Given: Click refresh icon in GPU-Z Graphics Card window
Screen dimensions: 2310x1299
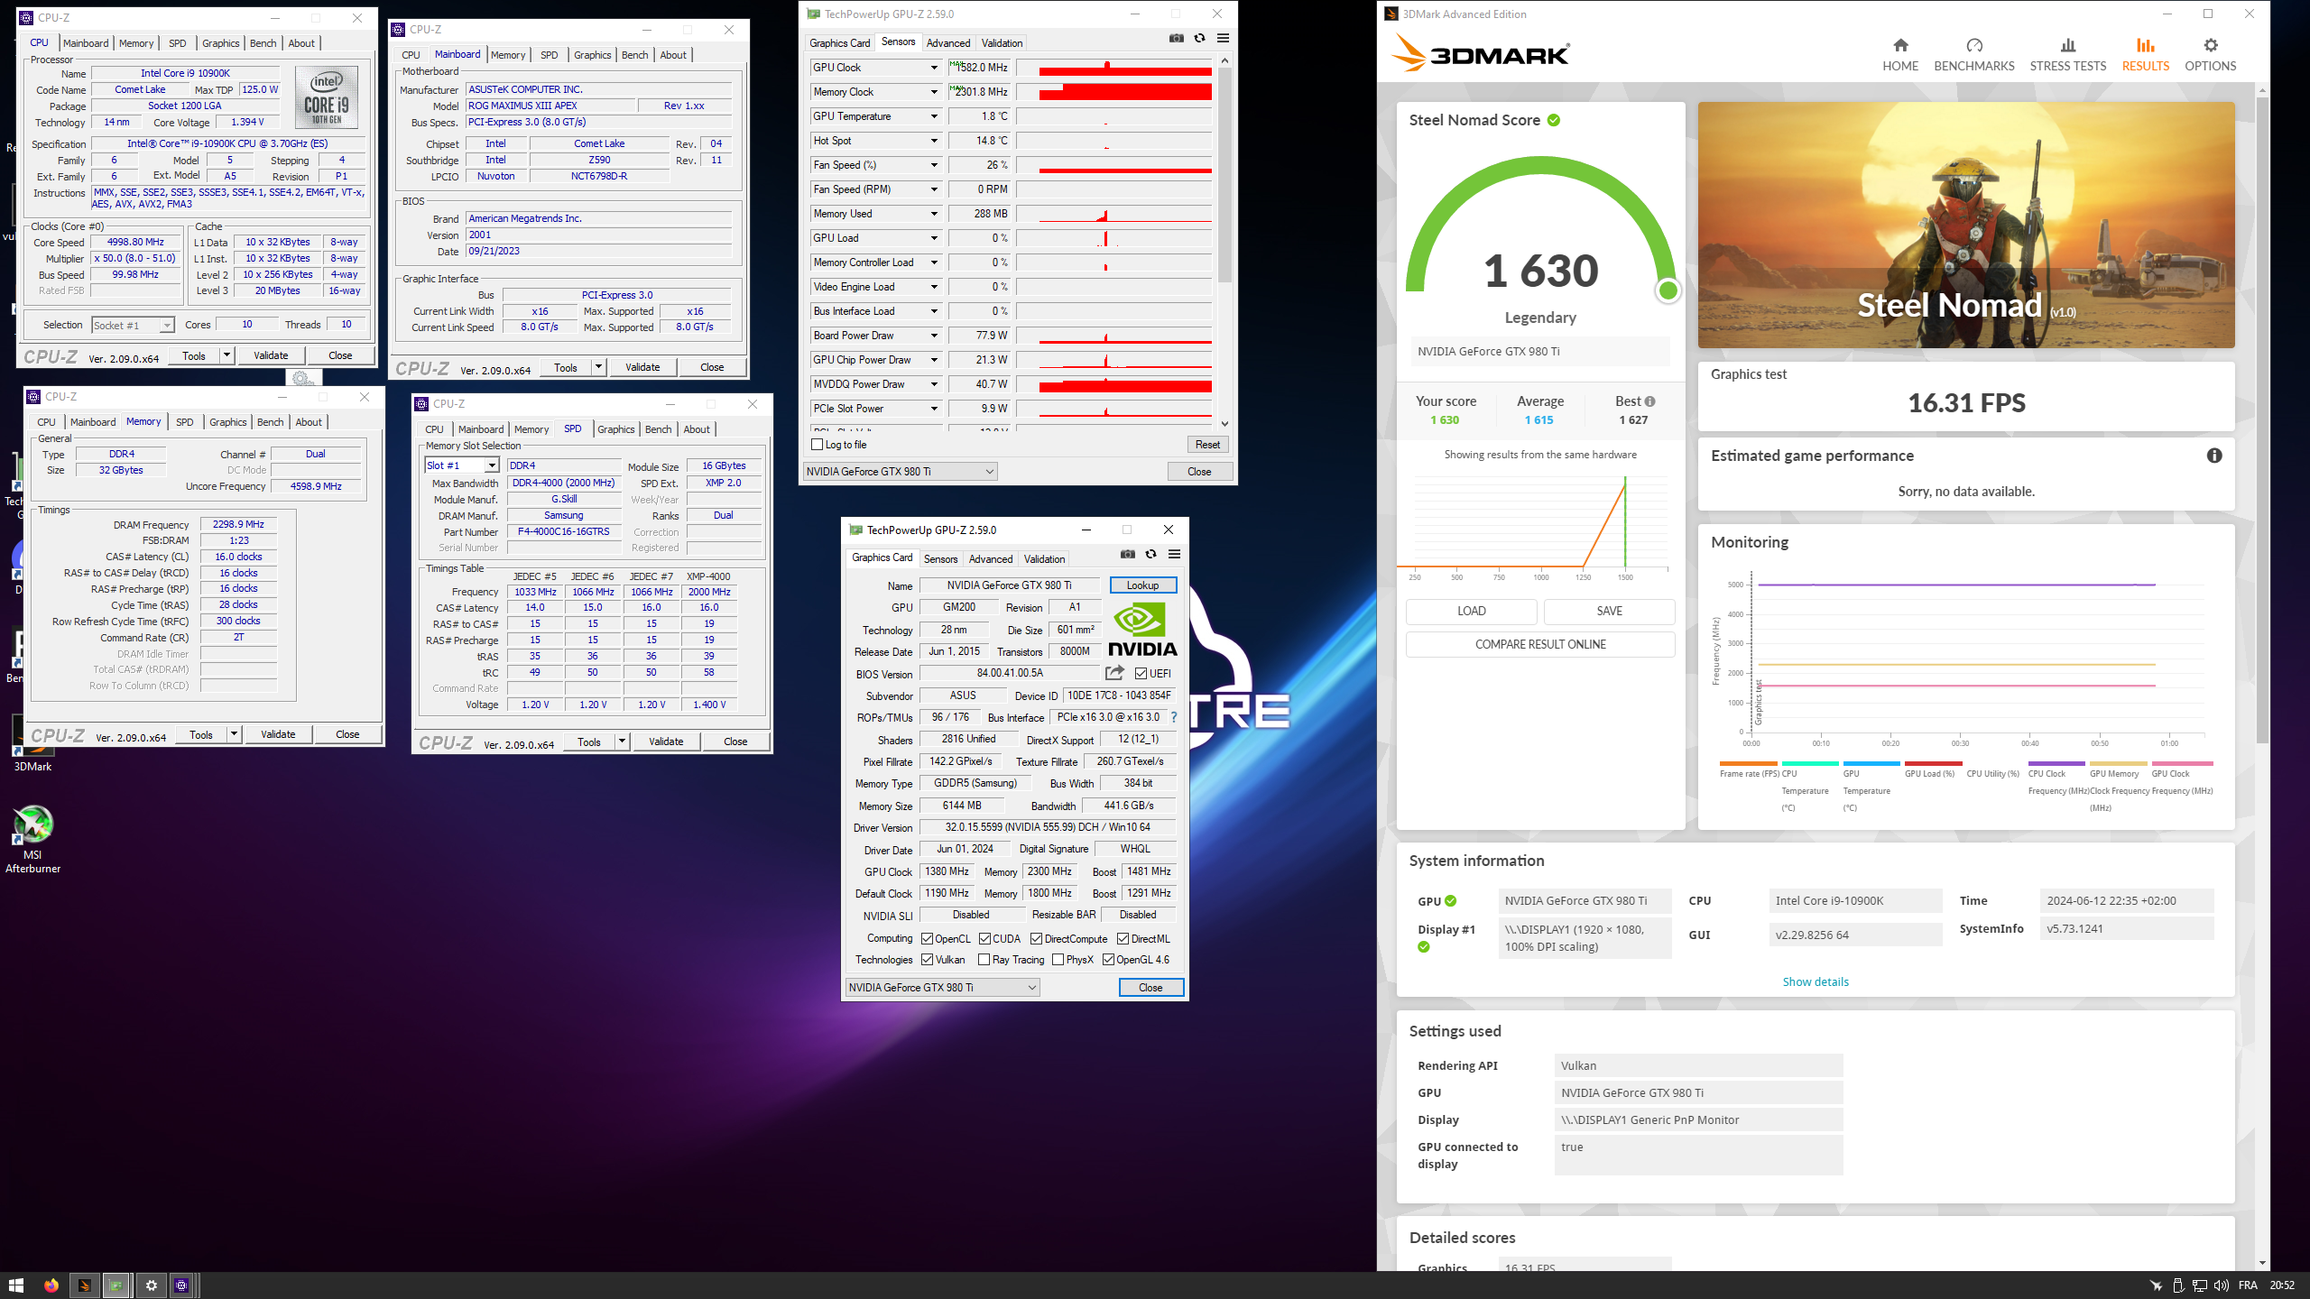Looking at the screenshot, I should tap(1150, 554).
